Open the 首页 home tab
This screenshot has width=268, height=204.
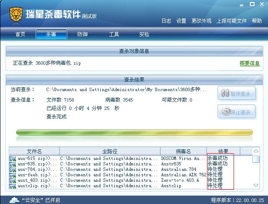pos(20,34)
